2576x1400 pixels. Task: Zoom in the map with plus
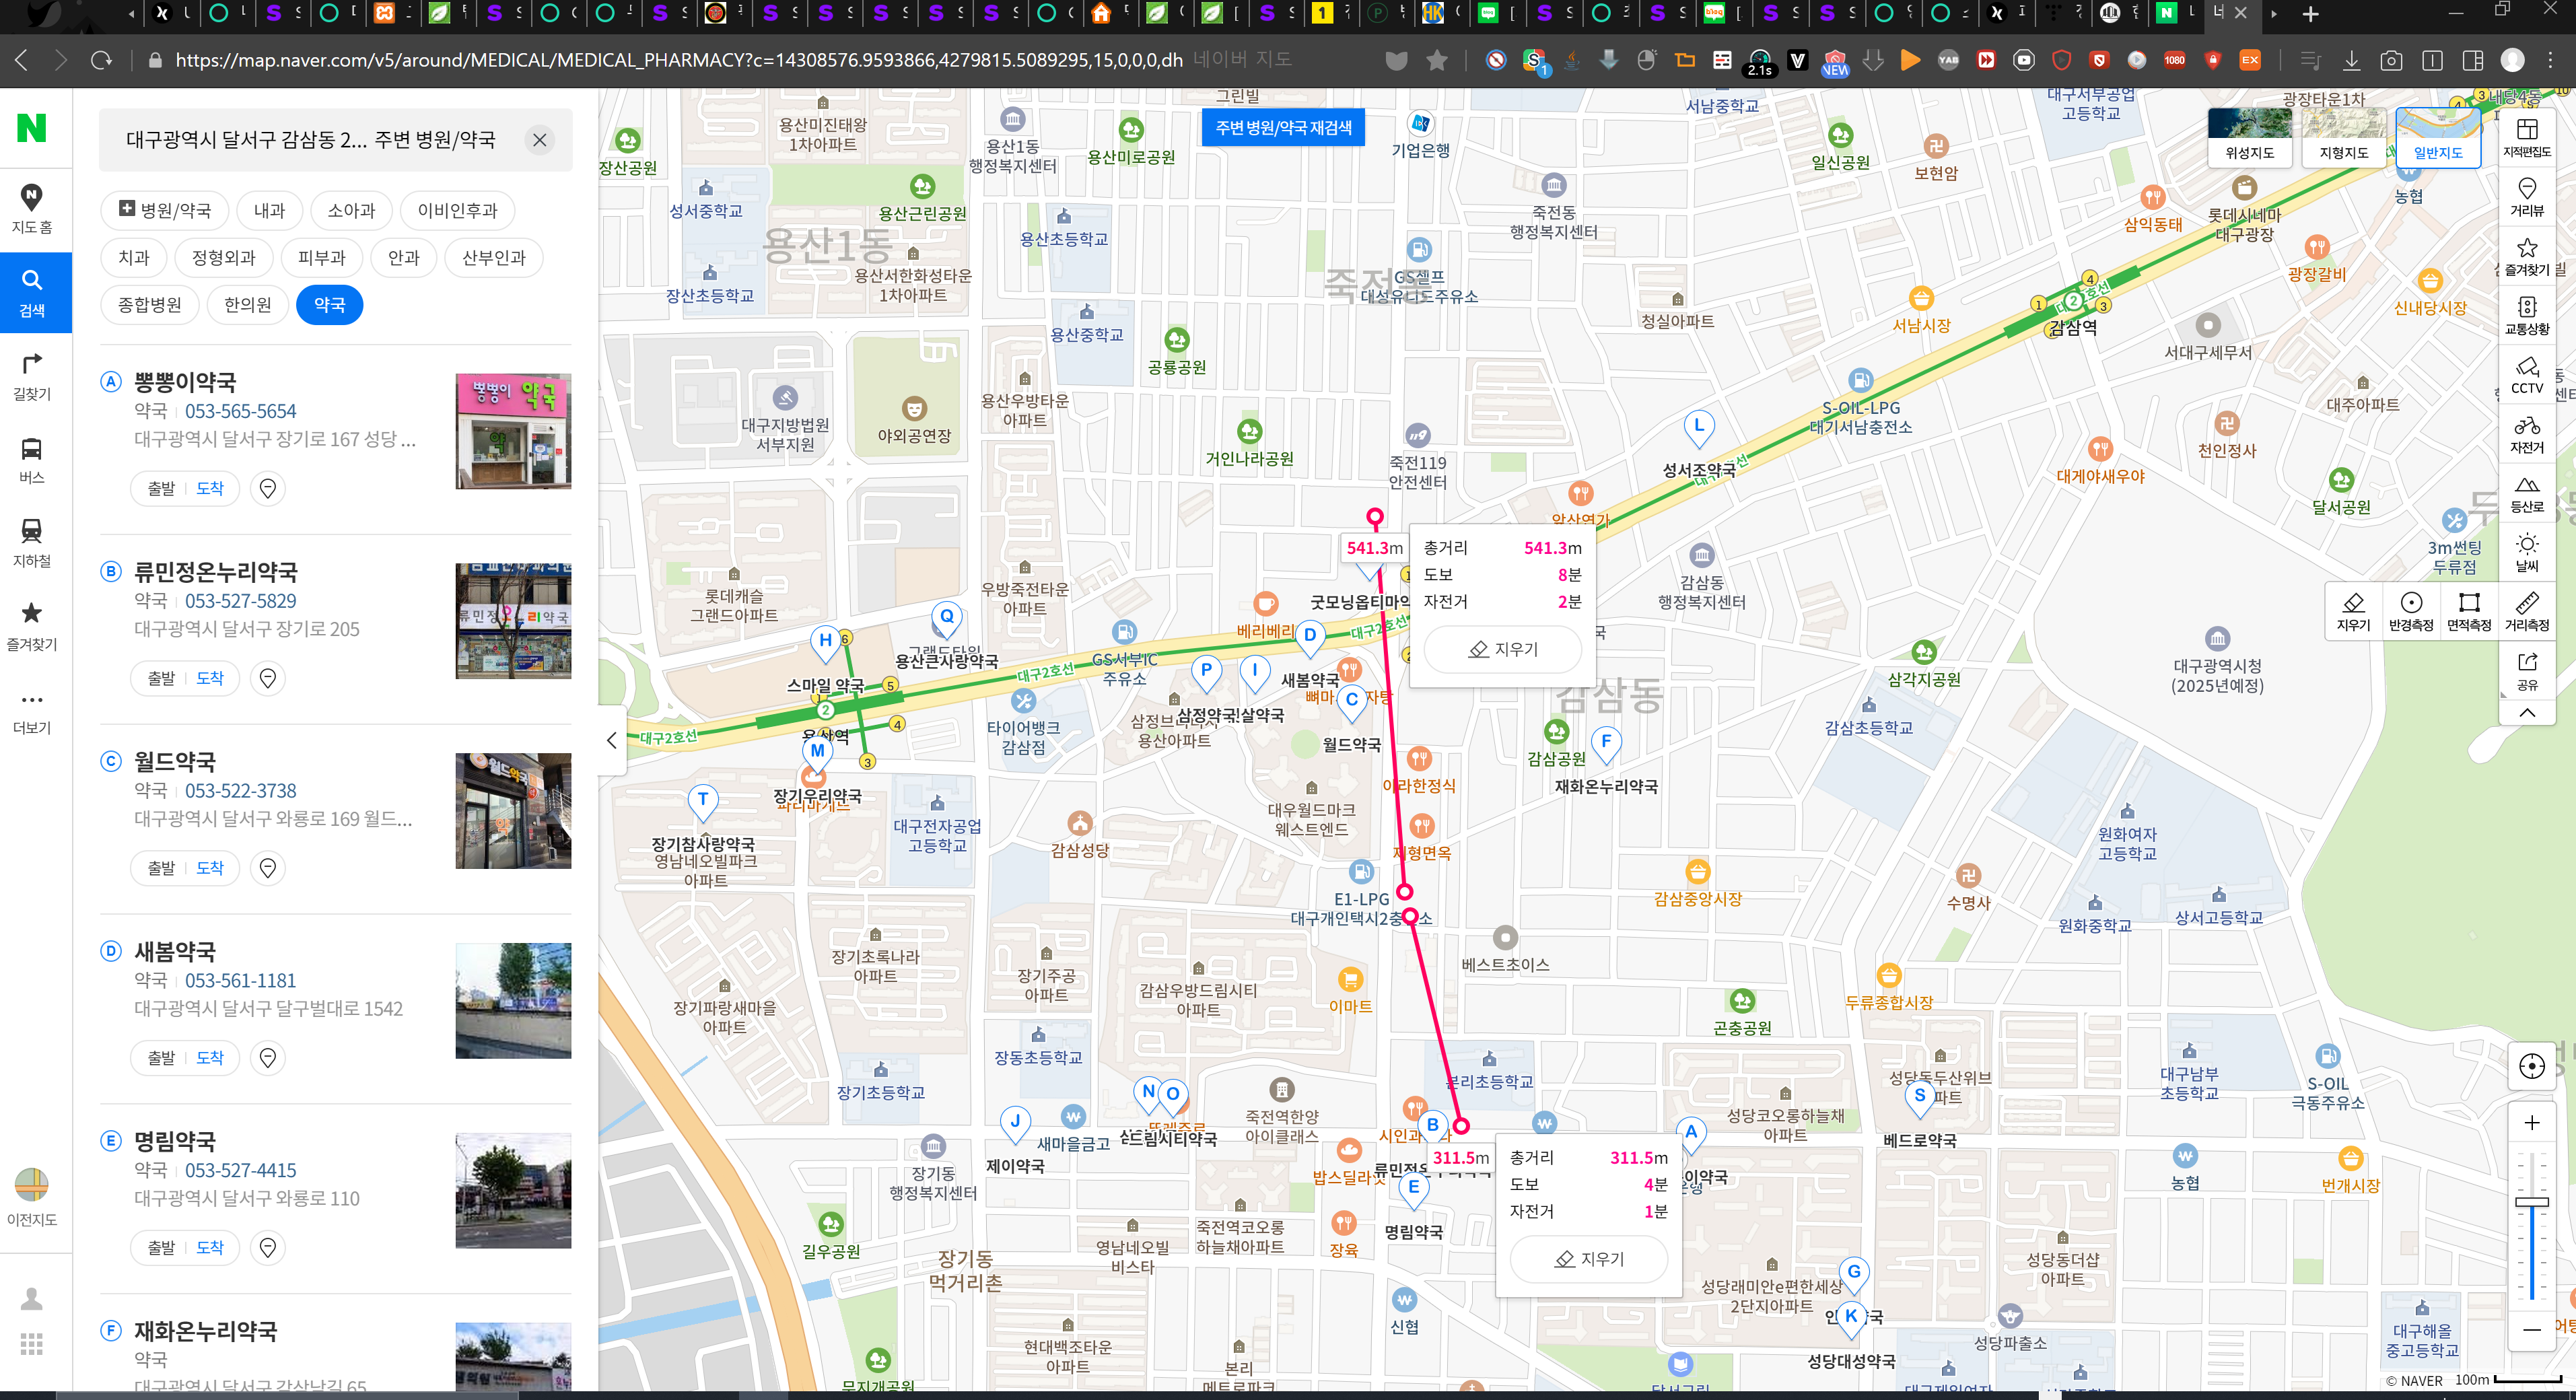point(2532,1123)
